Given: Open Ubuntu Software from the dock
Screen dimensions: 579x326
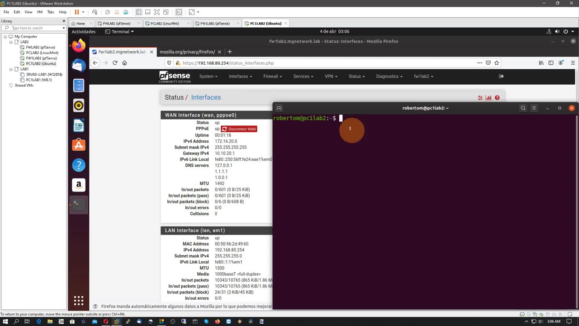Looking at the screenshot, I should [79, 145].
